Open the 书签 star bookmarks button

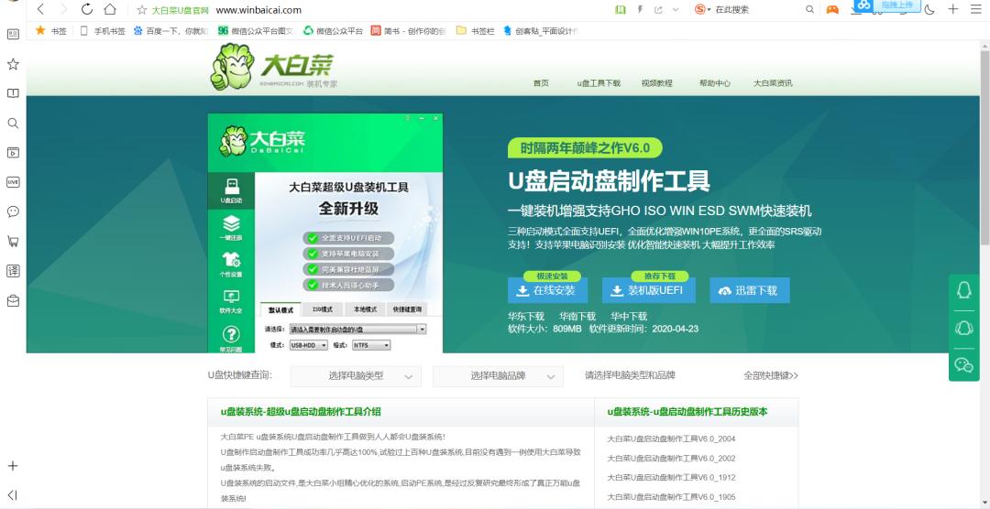pyautogui.click(x=50, y=30)
